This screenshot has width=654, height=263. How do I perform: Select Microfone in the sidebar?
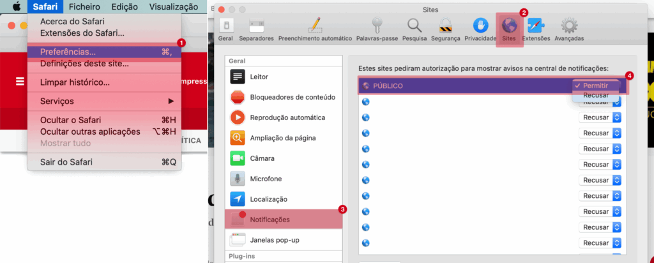coord(284,179)
